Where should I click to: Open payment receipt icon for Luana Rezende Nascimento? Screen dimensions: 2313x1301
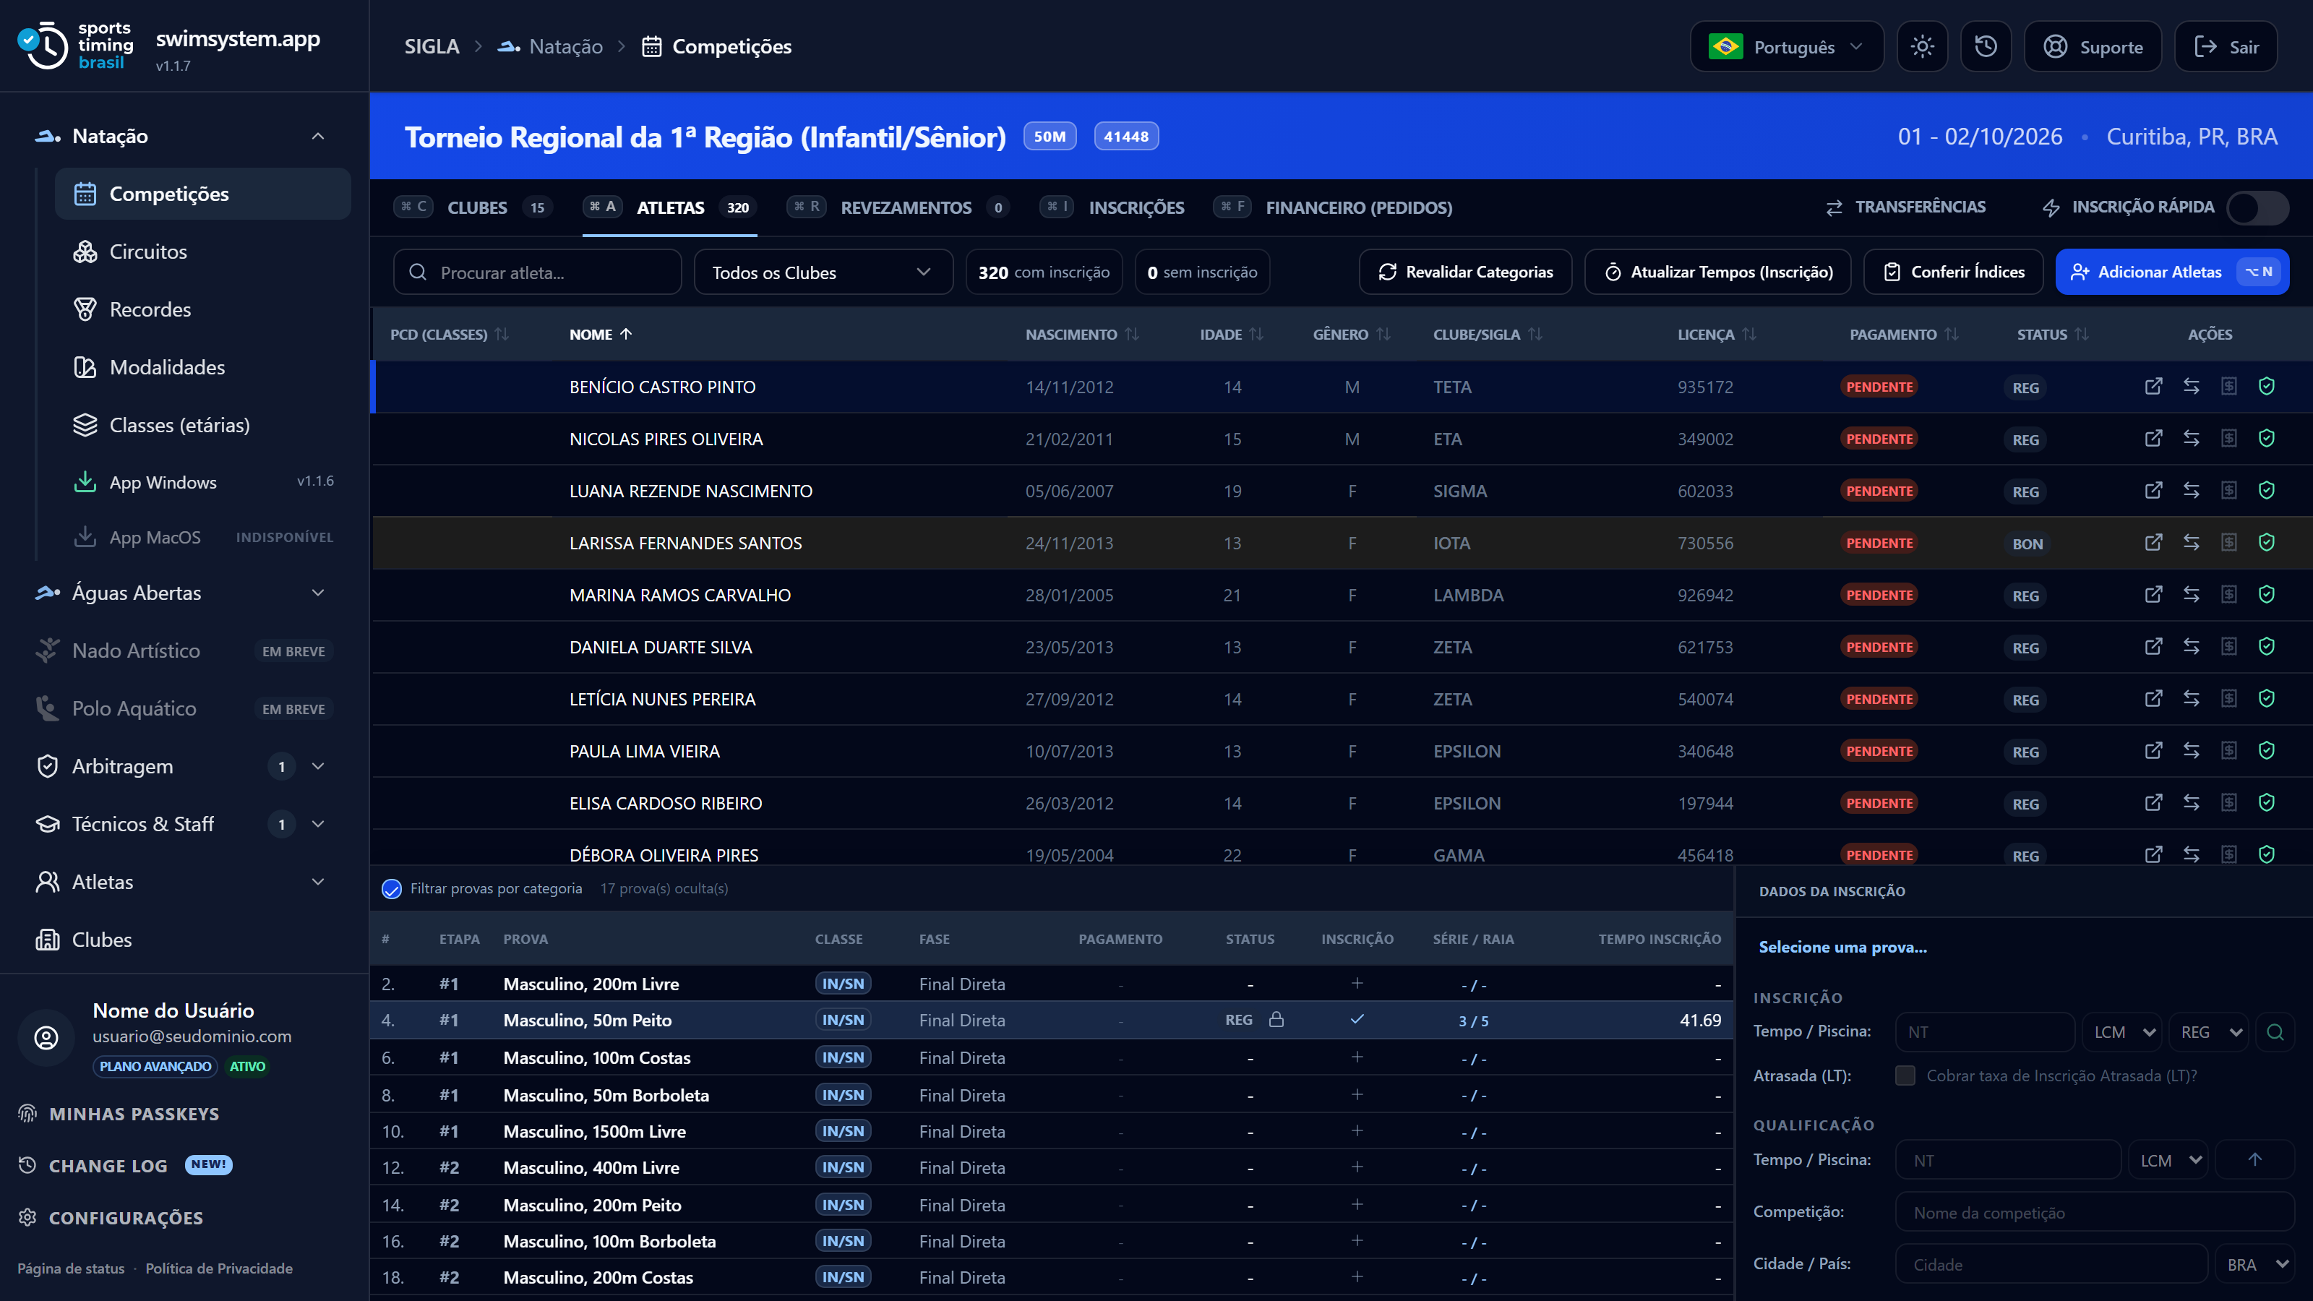pyautogui.click(x=2228, y=490)
